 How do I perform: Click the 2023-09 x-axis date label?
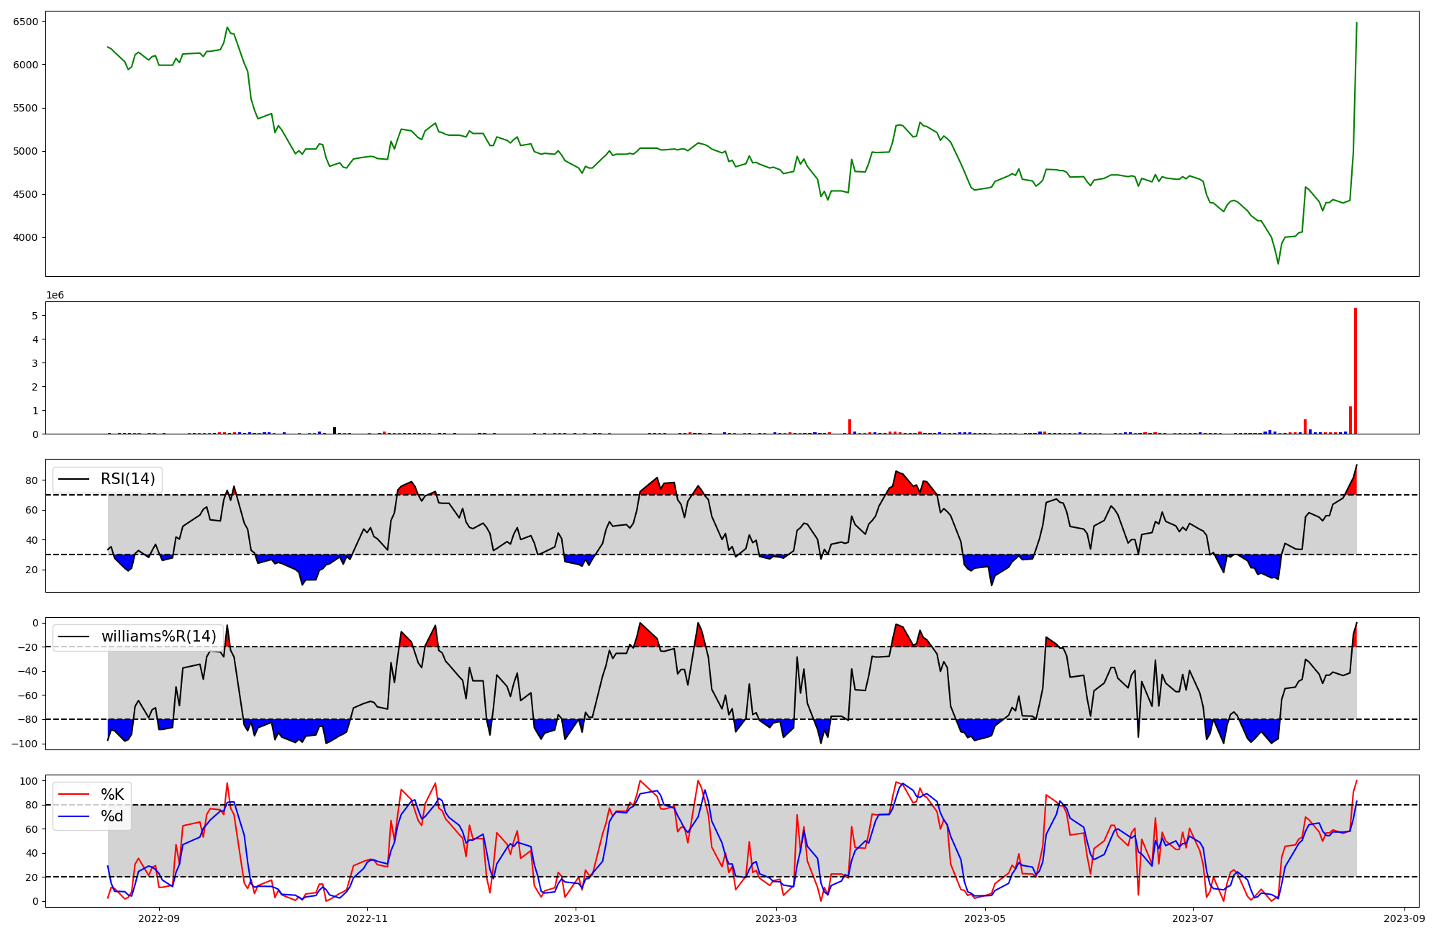[x=1404, y=918]
